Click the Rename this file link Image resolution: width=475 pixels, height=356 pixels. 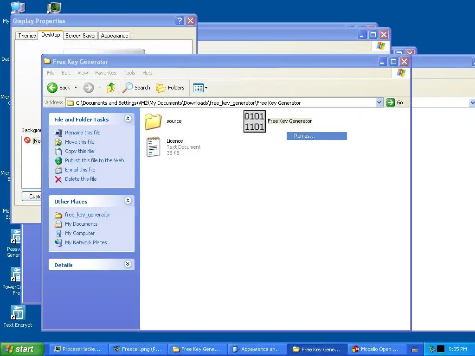(x=83, y=133)
